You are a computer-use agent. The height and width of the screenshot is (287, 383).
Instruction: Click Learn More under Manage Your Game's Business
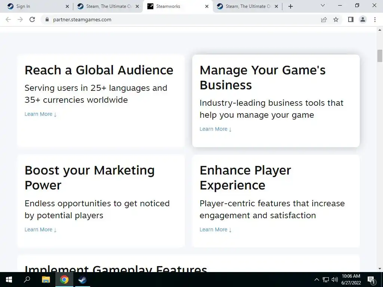[x=215, y=129]
